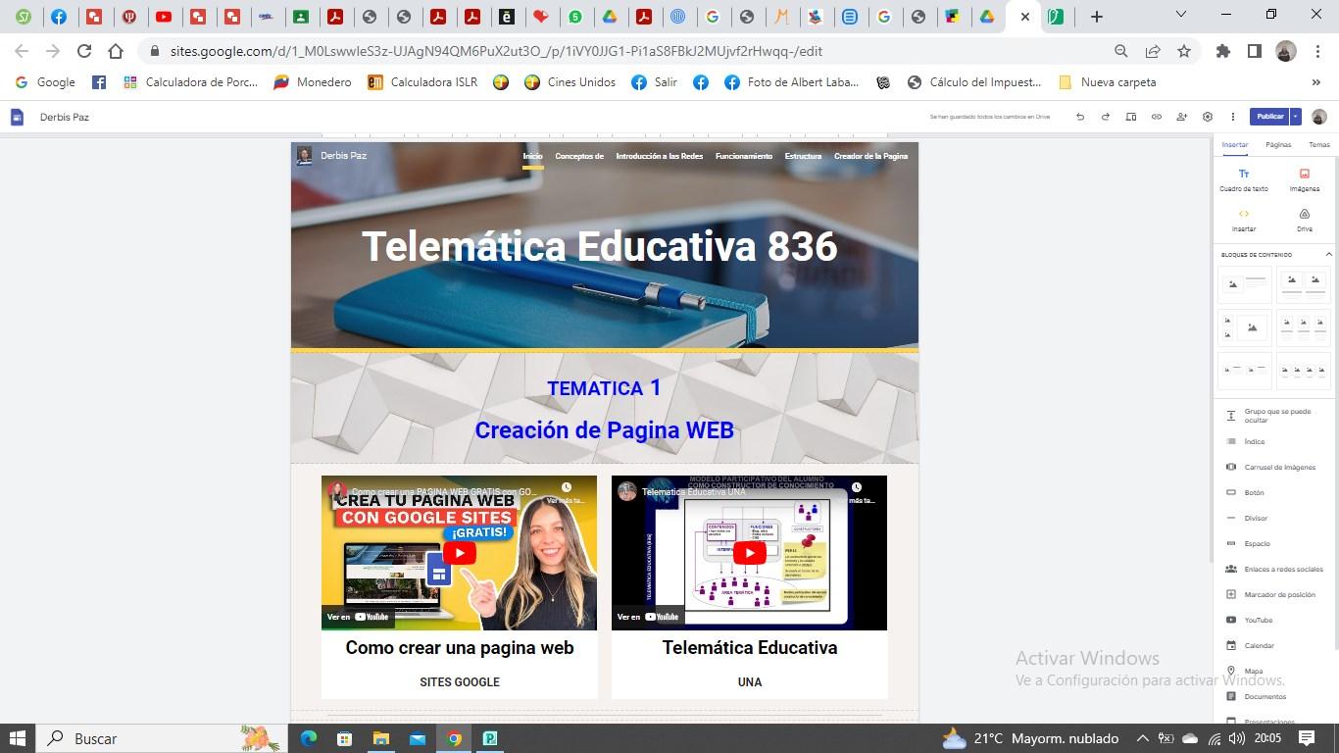The height and width of the screenshot is (753, 1339).
Task: Add a Carrusel de imágenes
Action: pos(1272,467)
